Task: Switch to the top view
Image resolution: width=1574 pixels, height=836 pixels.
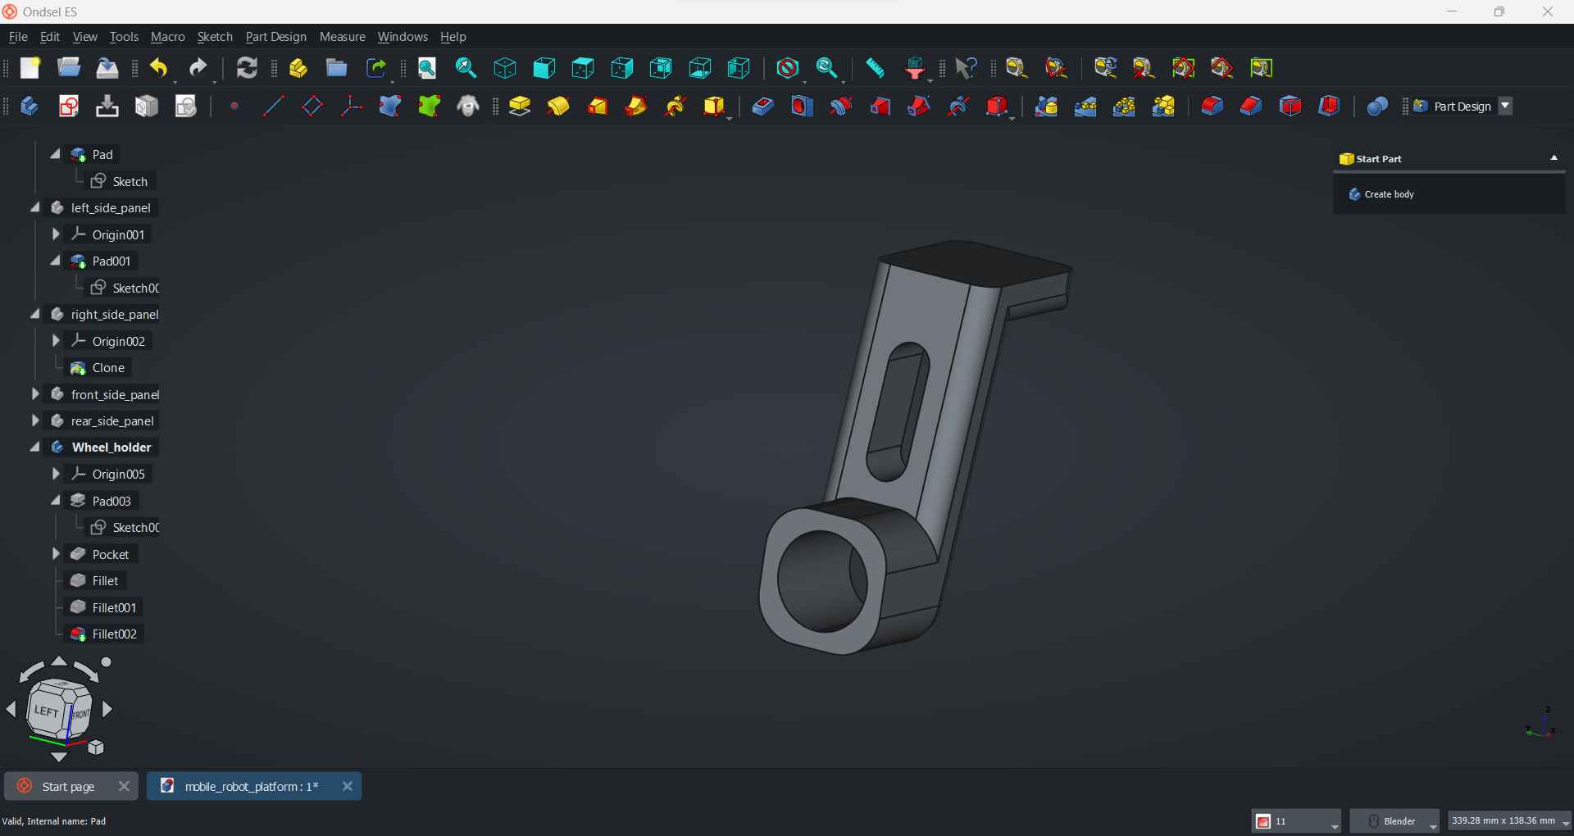Action: [583, 68]
